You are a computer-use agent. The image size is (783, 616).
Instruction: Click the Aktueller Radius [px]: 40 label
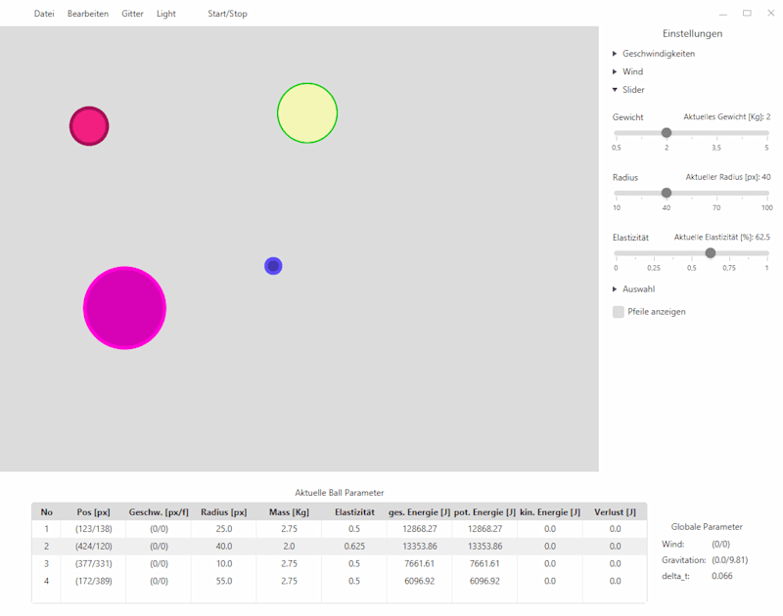(727, 177)
